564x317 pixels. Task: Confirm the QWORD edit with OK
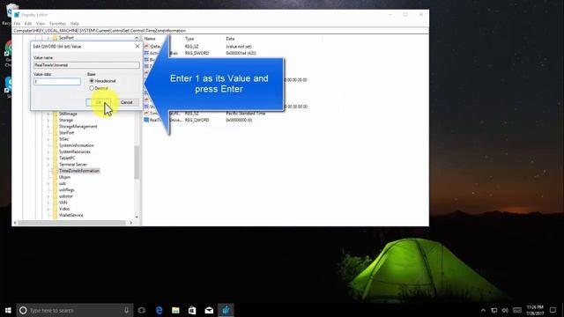click(98, 102)
